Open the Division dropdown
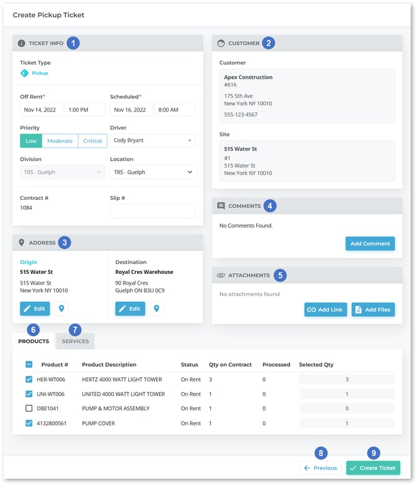 (x=62, y=172)
